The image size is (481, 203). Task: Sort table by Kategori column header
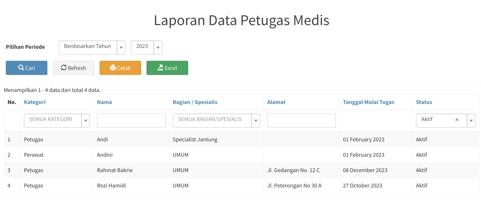[35, 102]
